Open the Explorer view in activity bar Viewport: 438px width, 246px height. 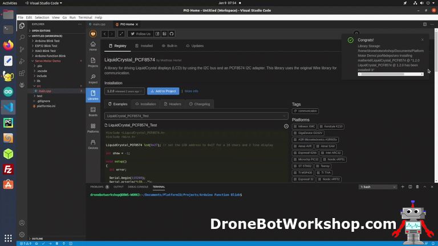22,26
